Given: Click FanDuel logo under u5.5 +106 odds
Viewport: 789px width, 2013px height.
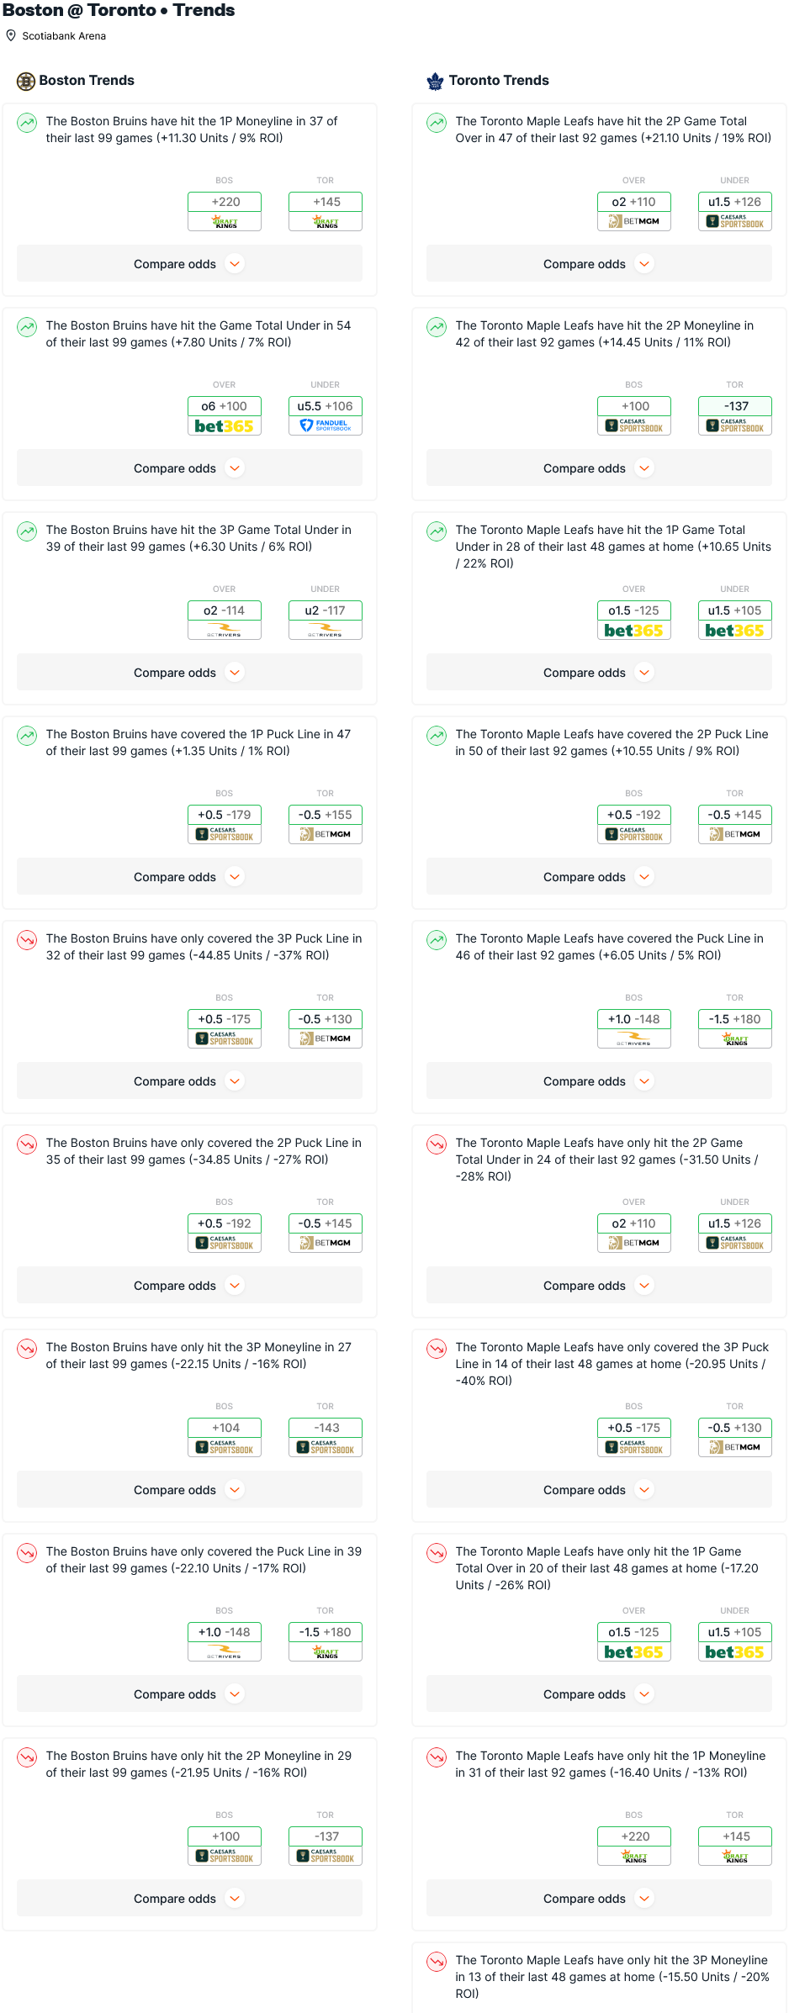Looking at the screenshot, I should [x=326, y=425].
